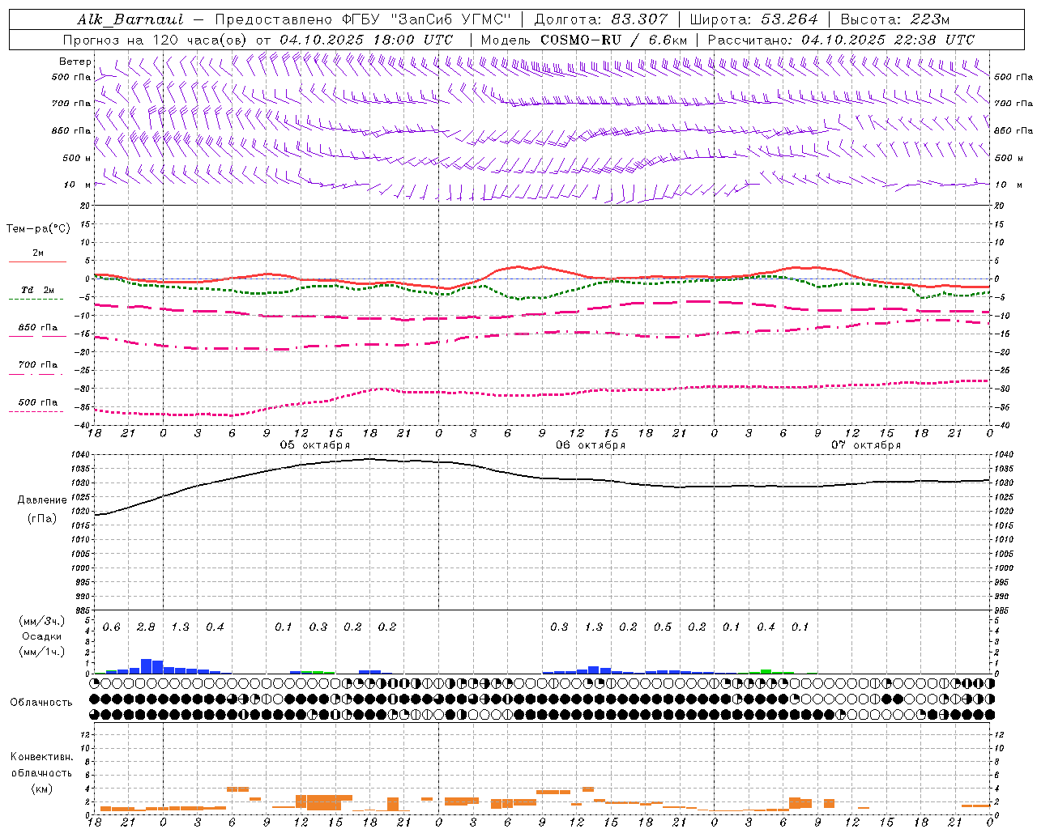Click the 700 гПа temperature legend entry
The width and height of the screenshot is (1037, 829).
(36, 366)
